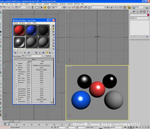Open the Render Scene dialog teapot icon

[x=134, y=7]
